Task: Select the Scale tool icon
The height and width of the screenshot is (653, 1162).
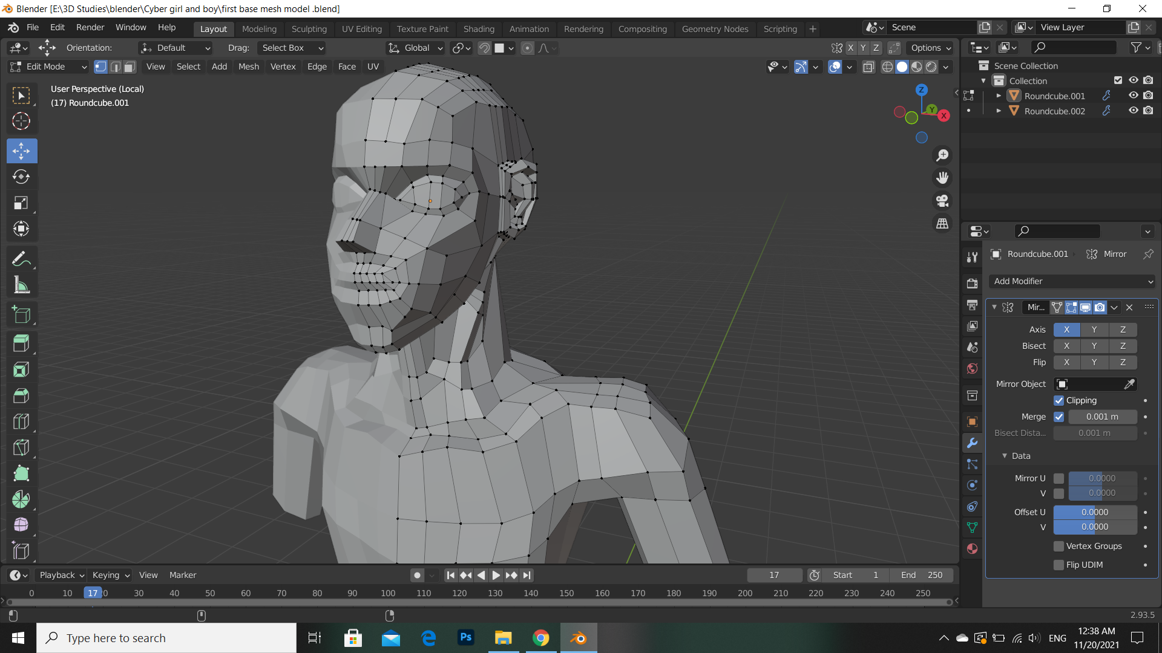Action: [x=21, y=203]
